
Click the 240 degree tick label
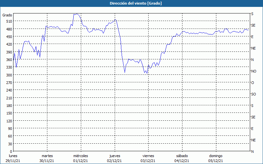point(10,91)
